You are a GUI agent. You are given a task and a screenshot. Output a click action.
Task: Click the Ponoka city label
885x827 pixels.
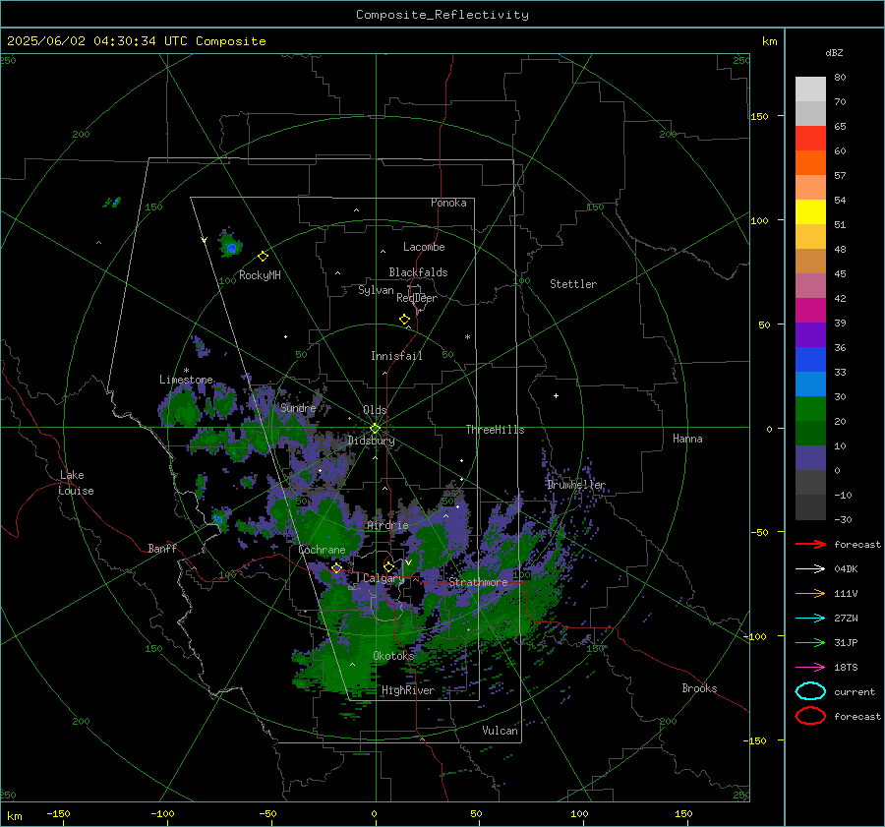(x=448, y=203)
